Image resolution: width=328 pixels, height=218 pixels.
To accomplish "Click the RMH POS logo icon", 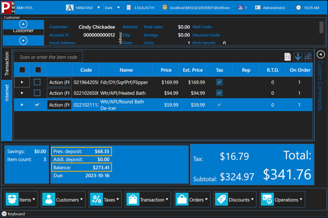I will [x=8, y=7].
